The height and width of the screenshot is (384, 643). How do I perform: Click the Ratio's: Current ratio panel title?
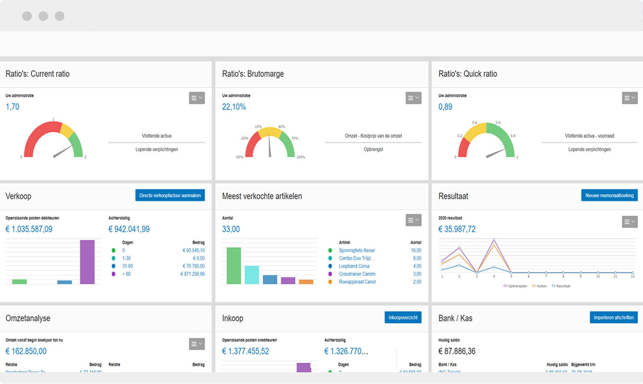(38, 74)
